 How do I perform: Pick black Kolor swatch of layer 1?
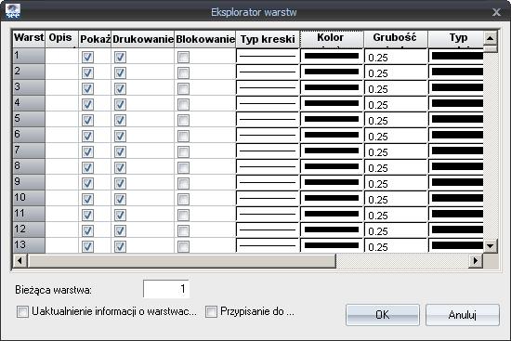click(332, 56)
